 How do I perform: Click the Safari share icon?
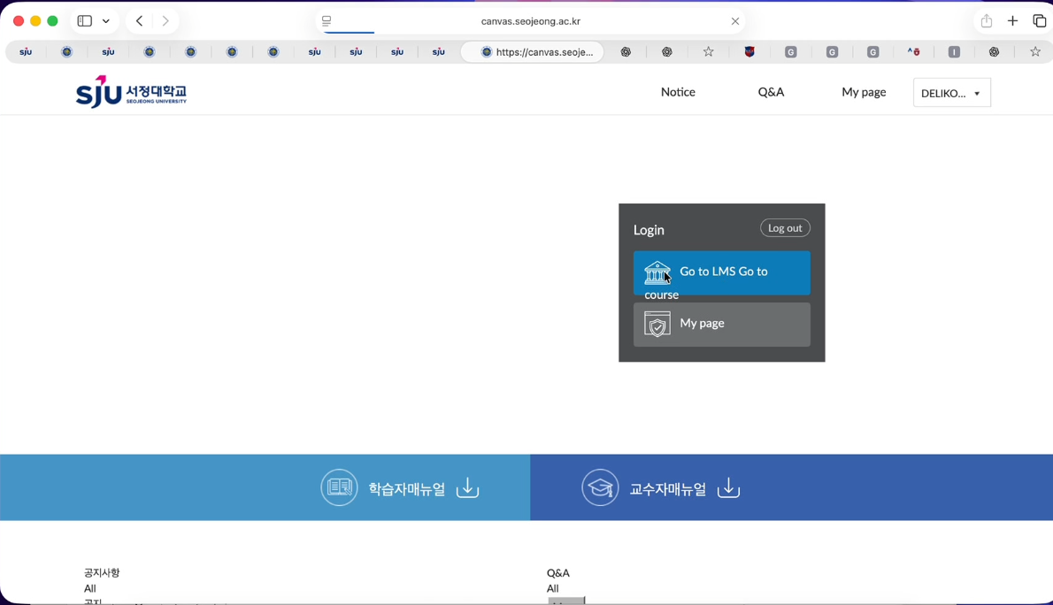click(986, 21)
